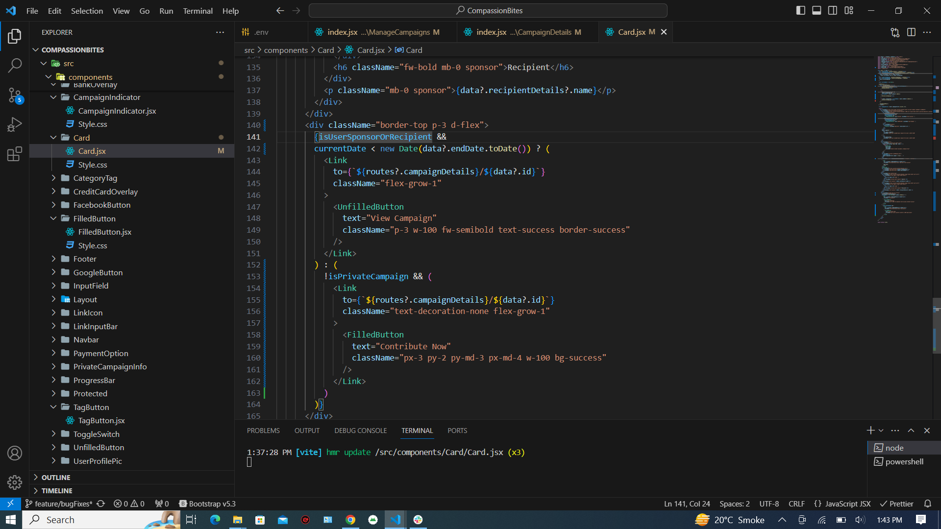
Task: Toggle the secondary side bar layout button
Action: click(833, 10)
